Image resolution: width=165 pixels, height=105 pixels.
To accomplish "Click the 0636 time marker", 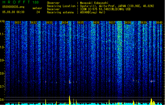I will coord(96,23).
